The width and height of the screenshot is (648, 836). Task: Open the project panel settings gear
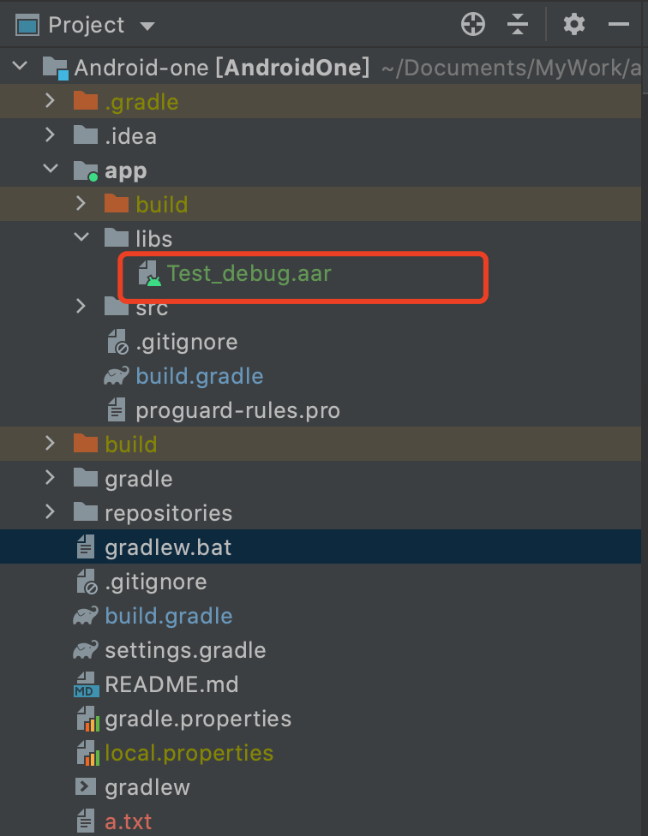[574, 25]
